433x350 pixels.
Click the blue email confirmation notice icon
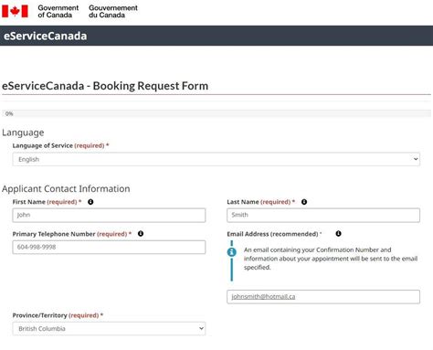232,252
